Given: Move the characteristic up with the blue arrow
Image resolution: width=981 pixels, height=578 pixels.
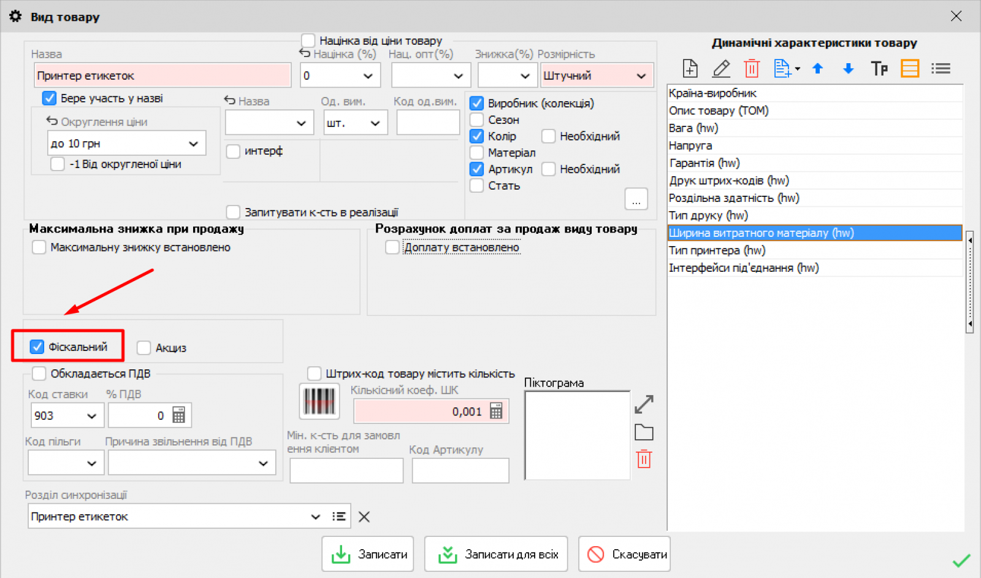Looking at the screenshot, I should click(817, 69).
